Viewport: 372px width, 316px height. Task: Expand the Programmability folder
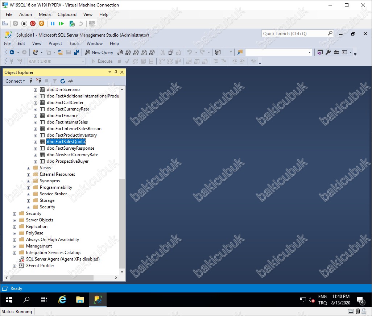coord(29,188)
